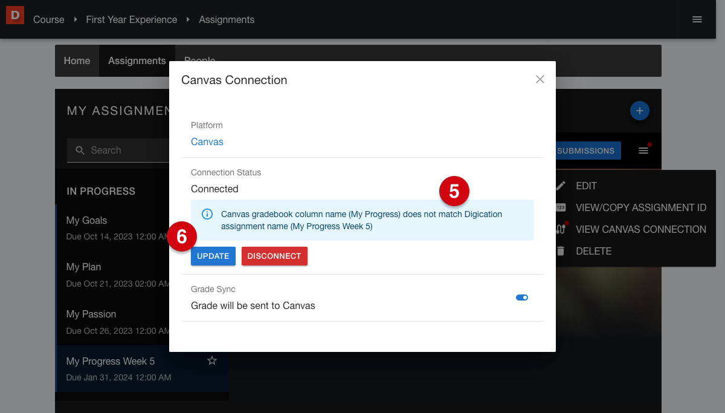Click the Connected status text
This screenshot has width=725, height=413.
[214, 189]
